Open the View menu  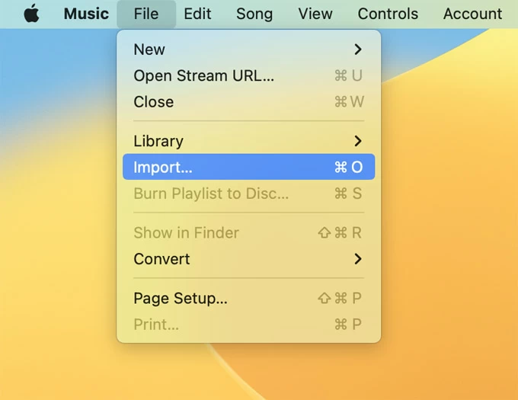click(x=315, y=14)
